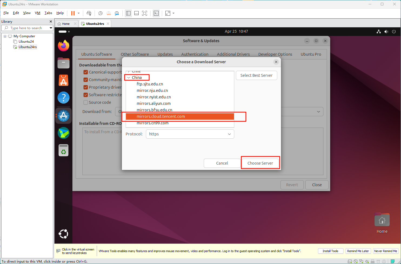The image size is (401, 264).
Task: Cancel the download server dialog
Action: (x=222, y=163)
